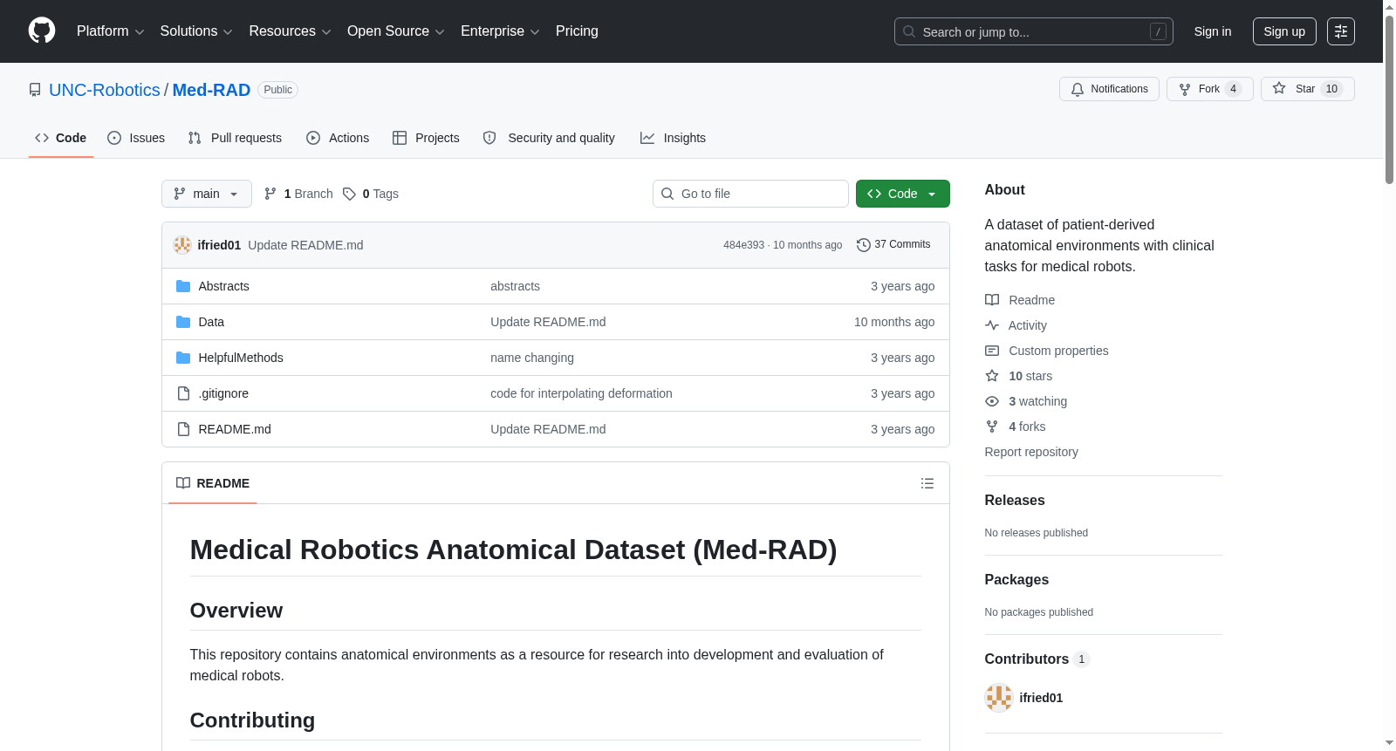
Task: Click the page vertical scrollbar thumb
Action: pos(1389,98)
